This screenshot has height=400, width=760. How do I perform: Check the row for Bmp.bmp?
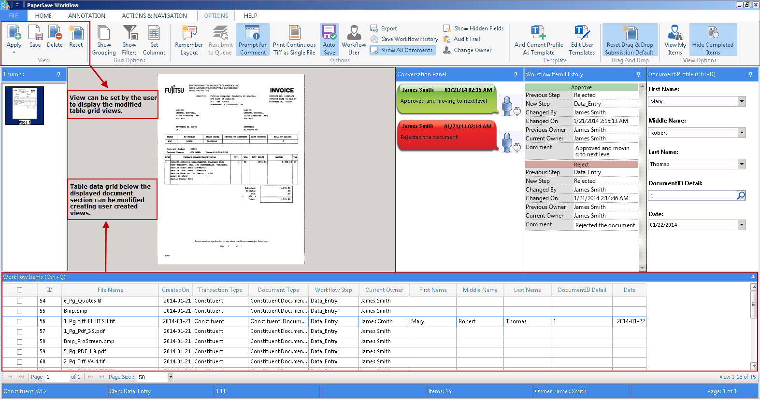(19, 311)
